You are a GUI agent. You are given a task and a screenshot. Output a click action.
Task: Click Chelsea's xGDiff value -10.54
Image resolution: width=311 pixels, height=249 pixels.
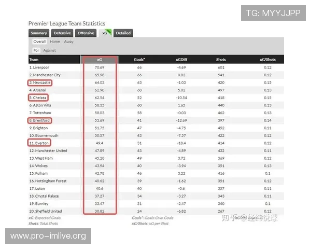(x=181, y=98)
